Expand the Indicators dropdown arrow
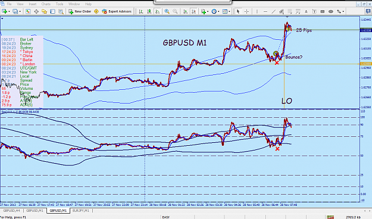The width and height of the screenshot is (372, 219). click(x=208, y=11)
